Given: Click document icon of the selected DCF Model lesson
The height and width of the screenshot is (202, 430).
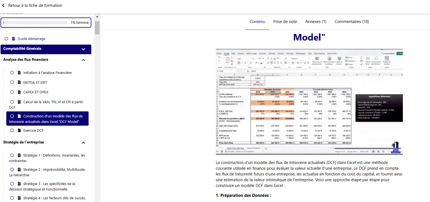Looking at the screenshot, I should coord(19,116).
